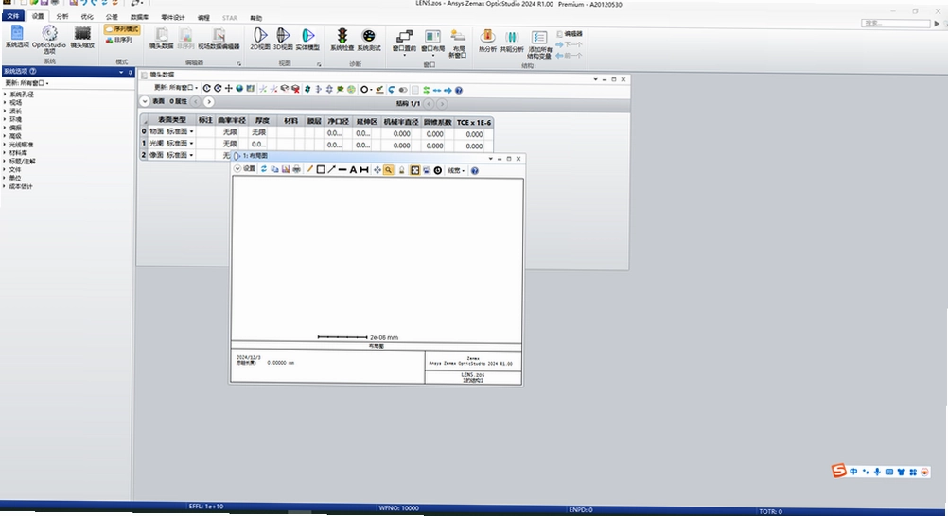
Task: Run the 系统测试 gauge icon
Action: [369, 39]
